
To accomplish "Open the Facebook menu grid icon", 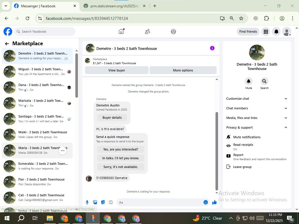I will (266, 32).
